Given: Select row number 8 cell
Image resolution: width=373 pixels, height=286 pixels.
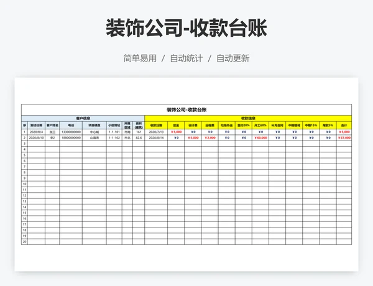Looking at the screenshot, I should tap(24, 172).
